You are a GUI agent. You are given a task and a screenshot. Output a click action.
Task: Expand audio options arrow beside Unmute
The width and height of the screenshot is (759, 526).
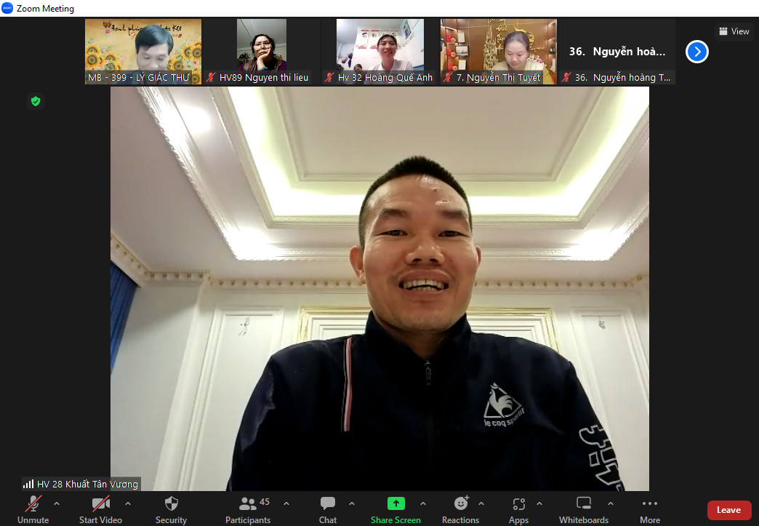57,503
